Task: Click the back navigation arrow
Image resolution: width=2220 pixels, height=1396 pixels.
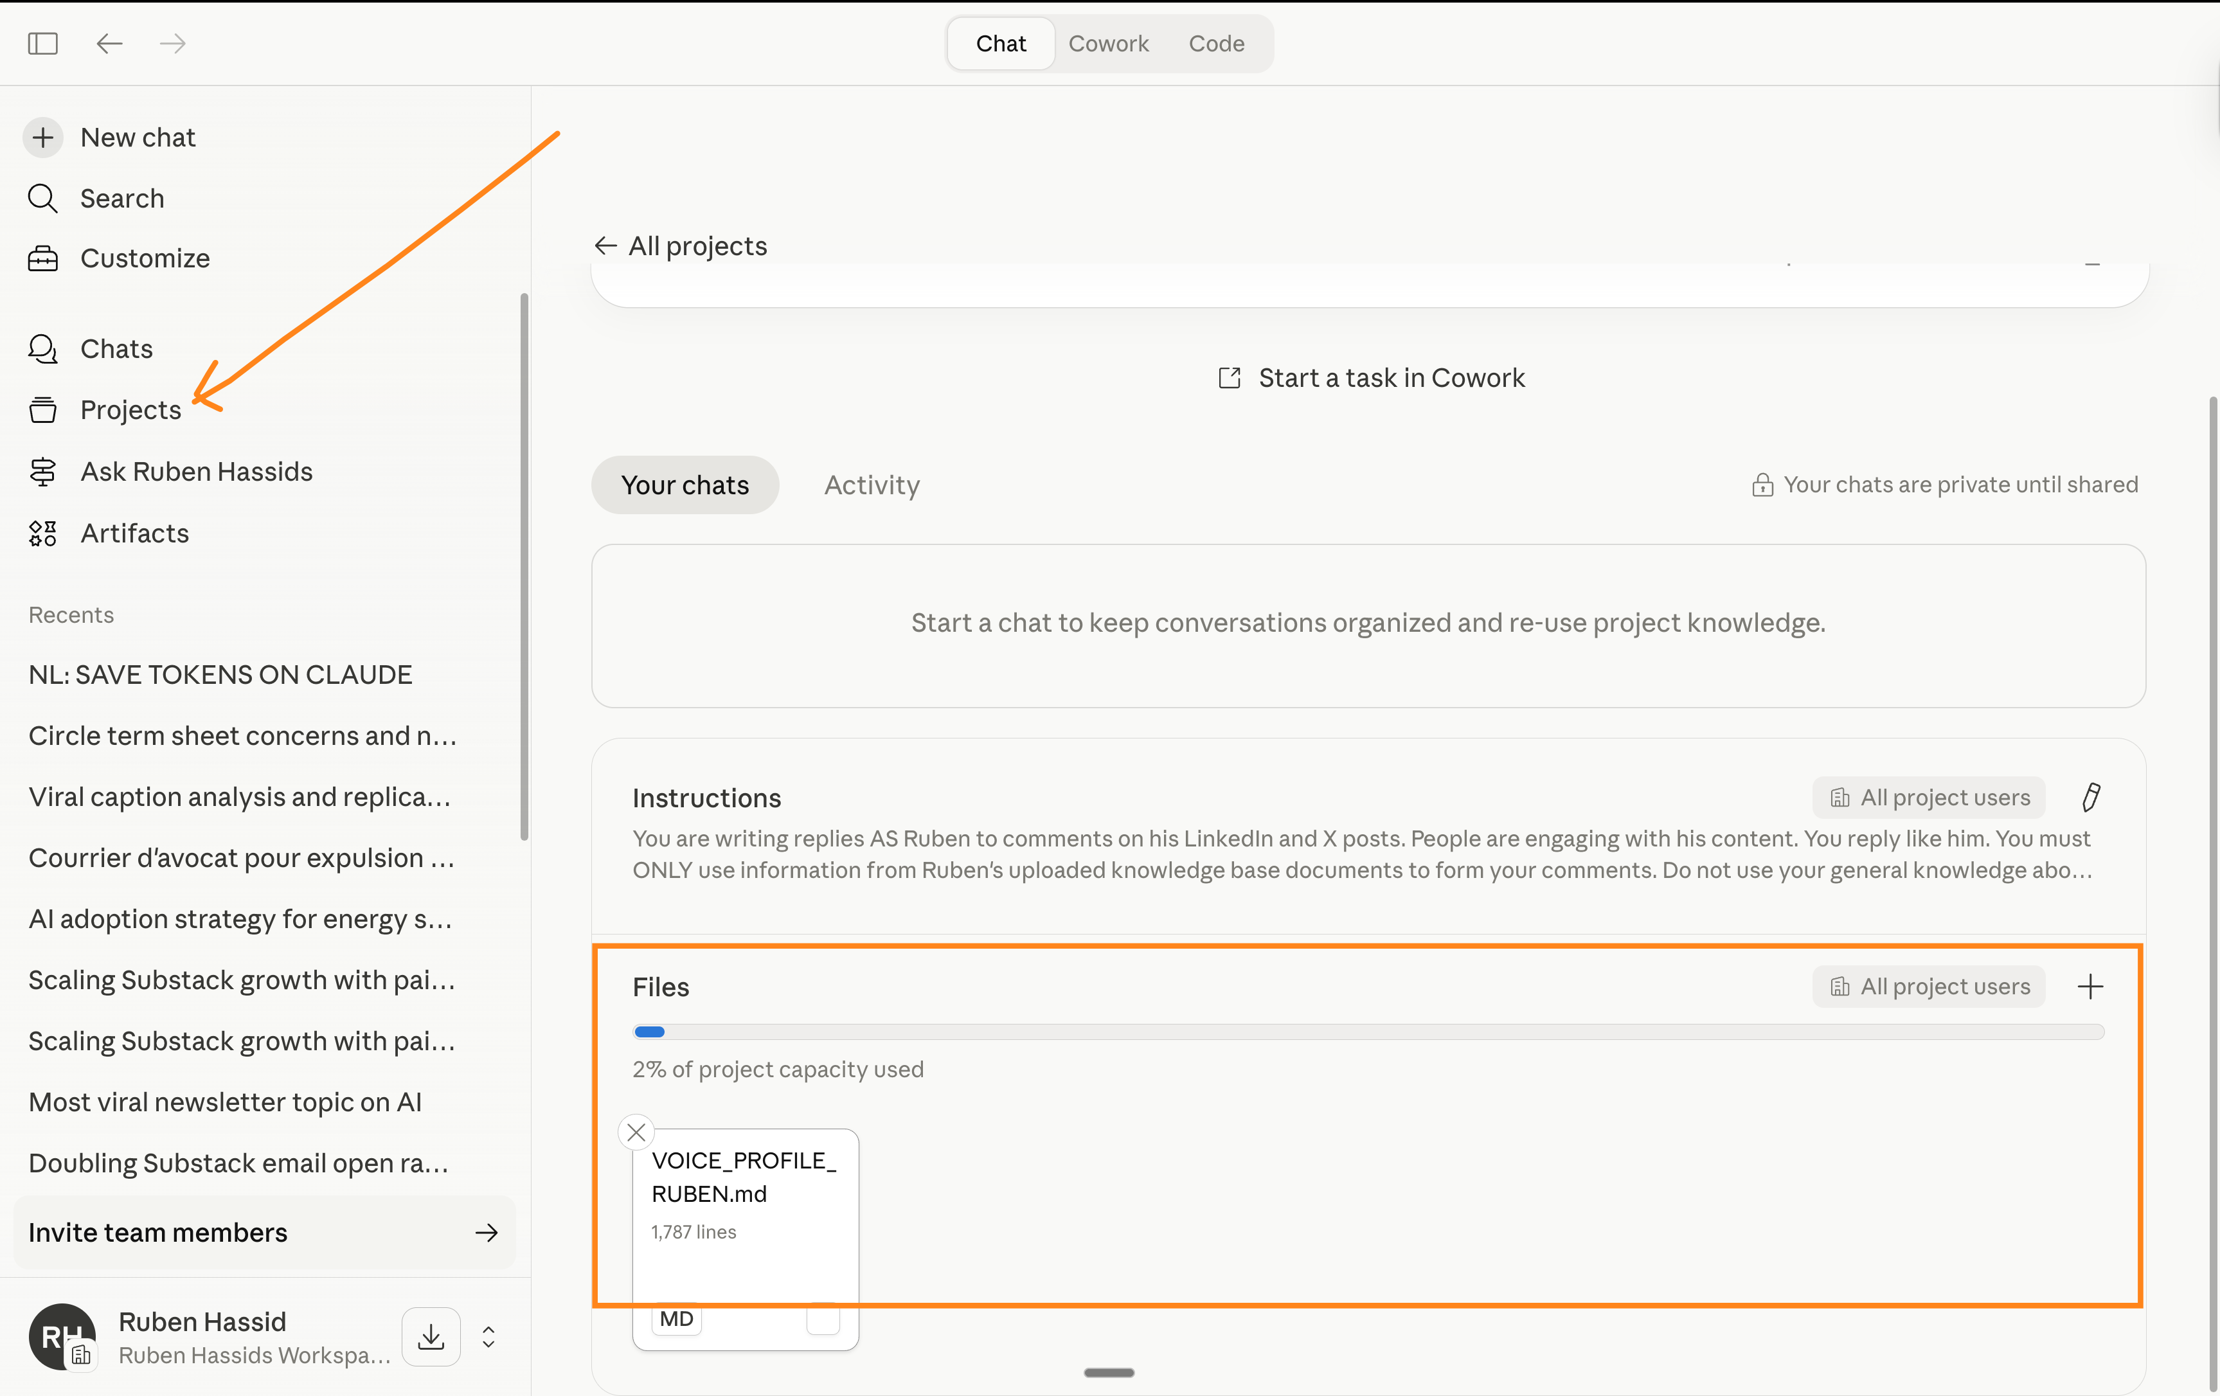Action: click(x=109, y=43)
